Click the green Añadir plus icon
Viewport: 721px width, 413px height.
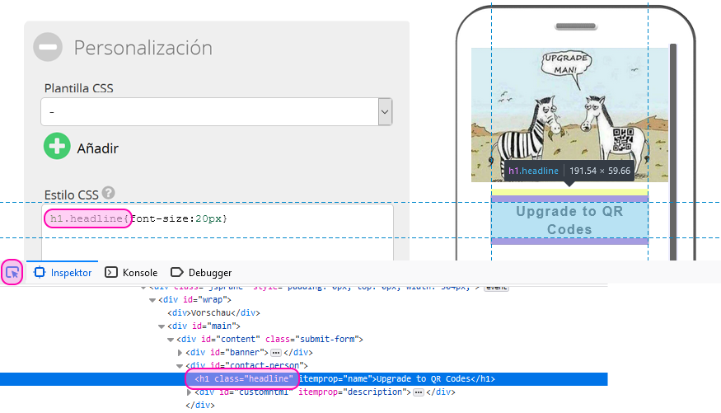pyautogui.click(x=57, y=146)
